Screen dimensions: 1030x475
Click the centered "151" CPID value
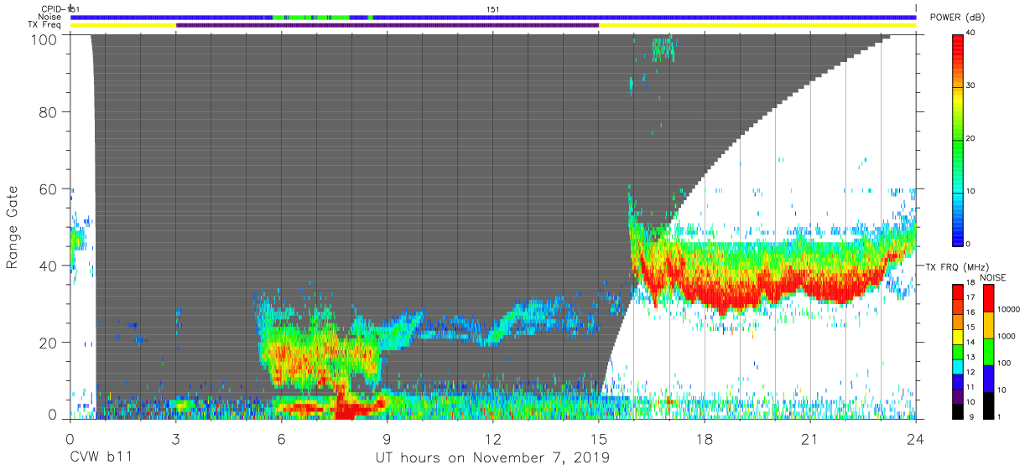click(x=493, y=8)
